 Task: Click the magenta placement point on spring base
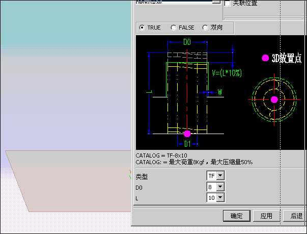187,134
